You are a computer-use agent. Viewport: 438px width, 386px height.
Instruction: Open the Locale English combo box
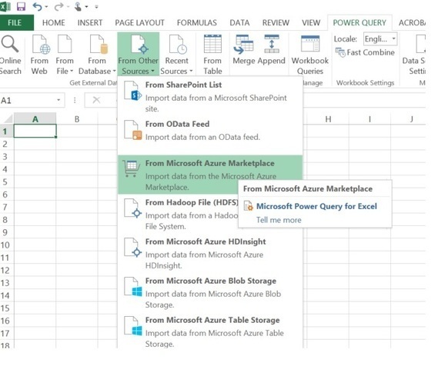(x=380, y=39)
